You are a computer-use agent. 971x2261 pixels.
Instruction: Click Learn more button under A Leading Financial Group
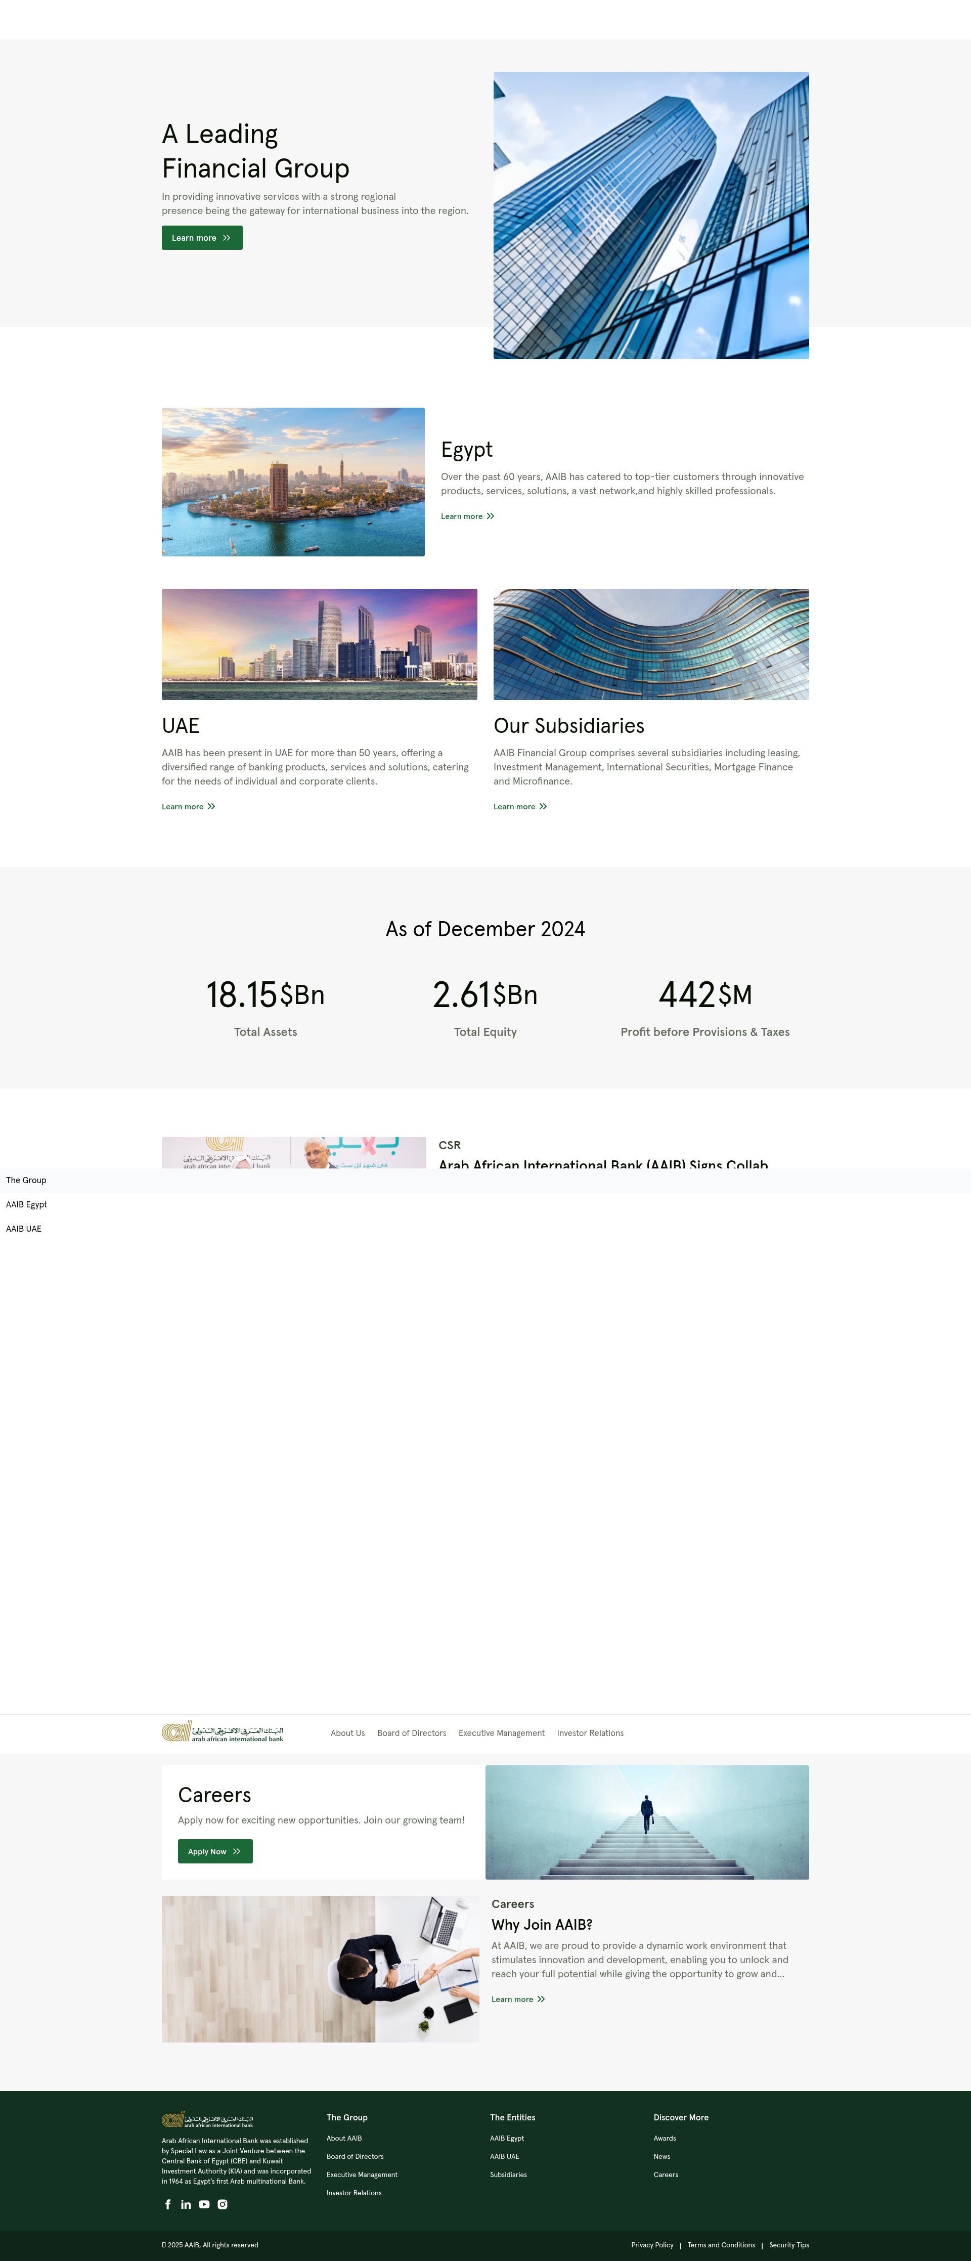[x=202, y=238]
